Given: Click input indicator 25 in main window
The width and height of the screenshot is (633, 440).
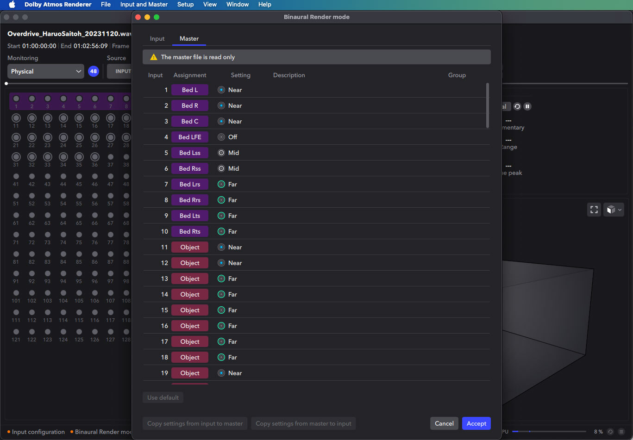Looking at the screenshot, I should [x=79, y=137].
